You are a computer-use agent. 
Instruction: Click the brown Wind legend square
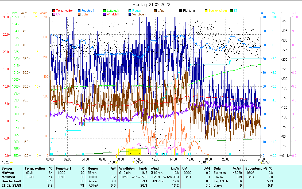click(156, 11)
